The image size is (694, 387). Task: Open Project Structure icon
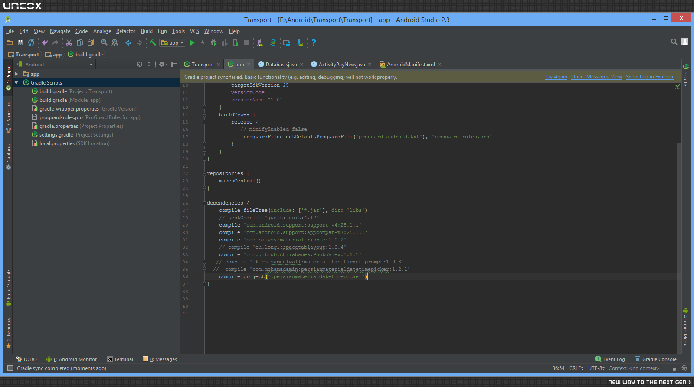pyautogui.click(x=287, y=42)
